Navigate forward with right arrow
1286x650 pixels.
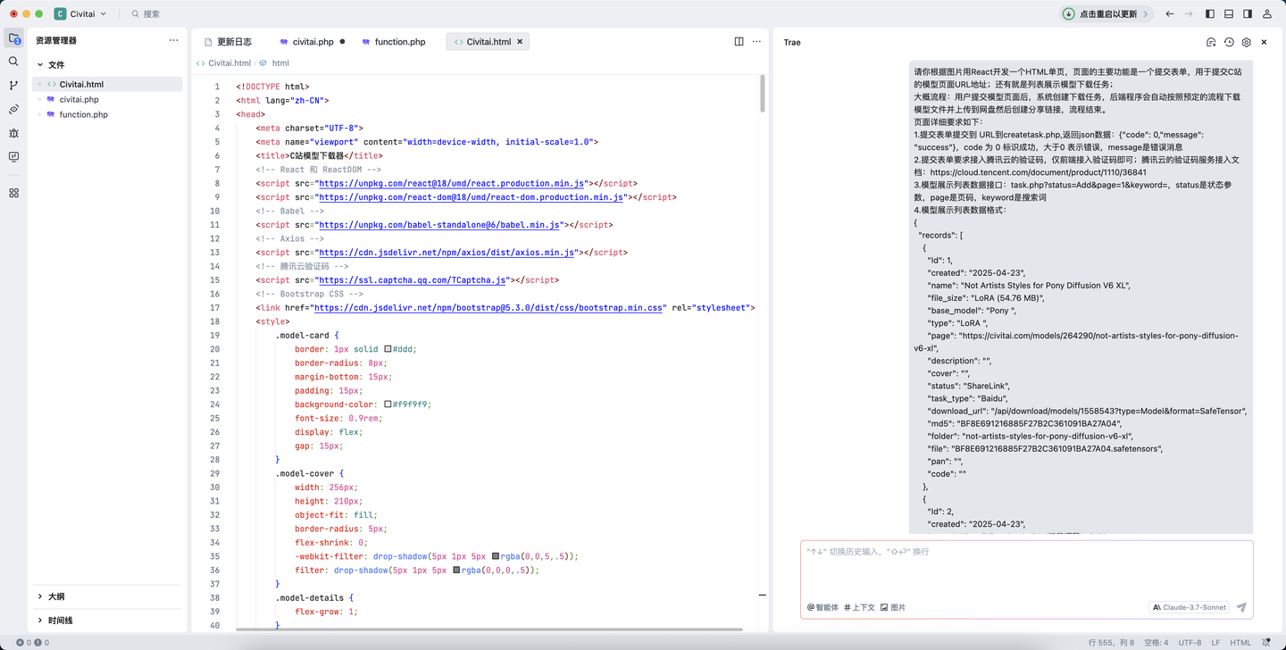pos(1189,14)
